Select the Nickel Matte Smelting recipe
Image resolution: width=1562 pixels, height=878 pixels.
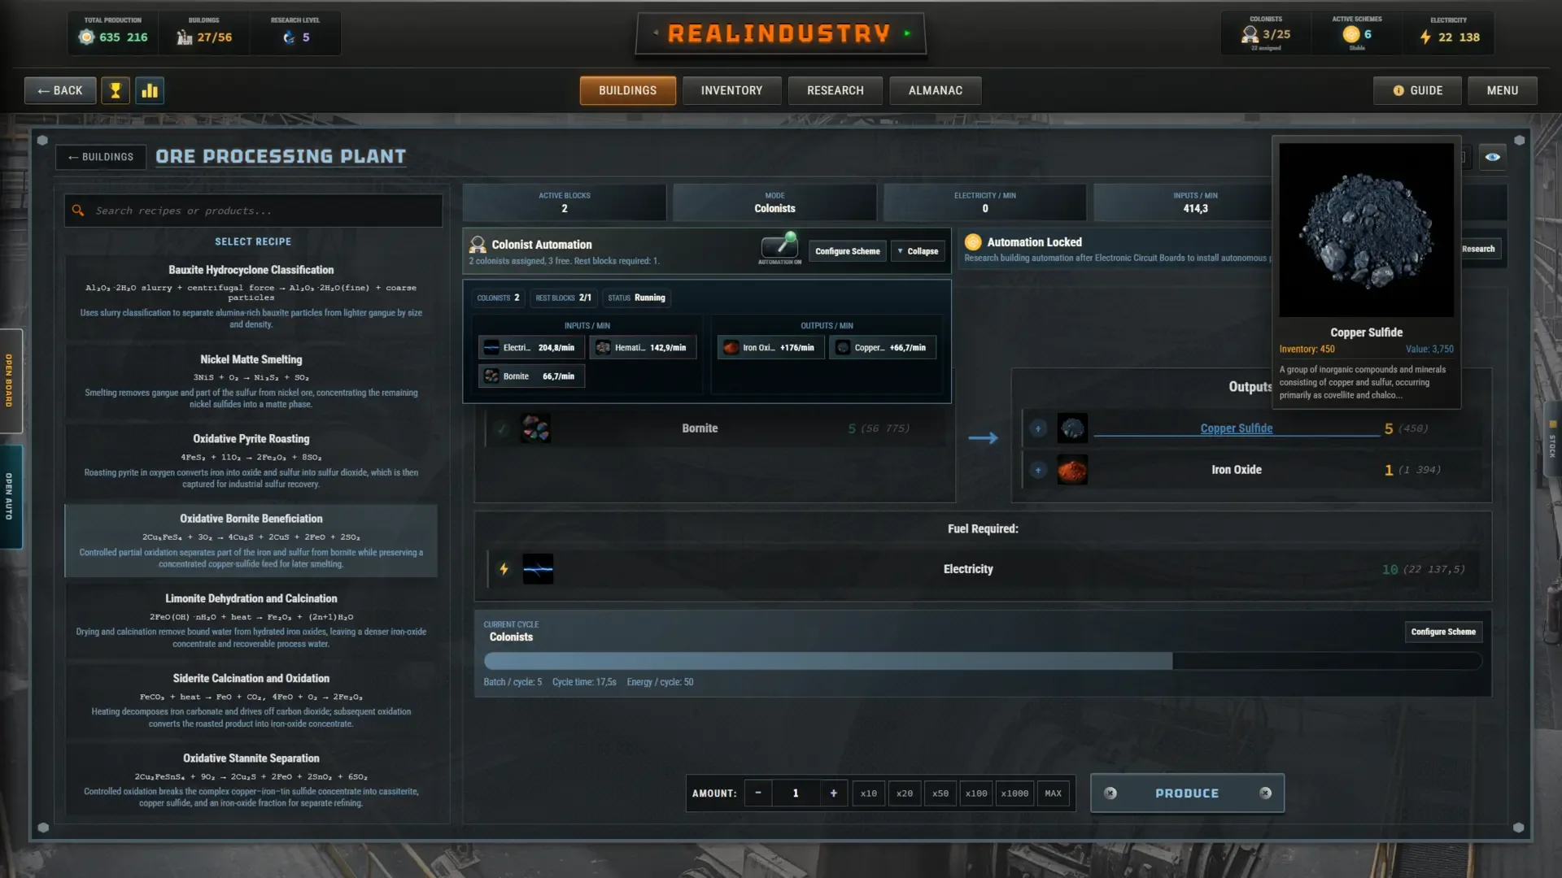[251, 381]
